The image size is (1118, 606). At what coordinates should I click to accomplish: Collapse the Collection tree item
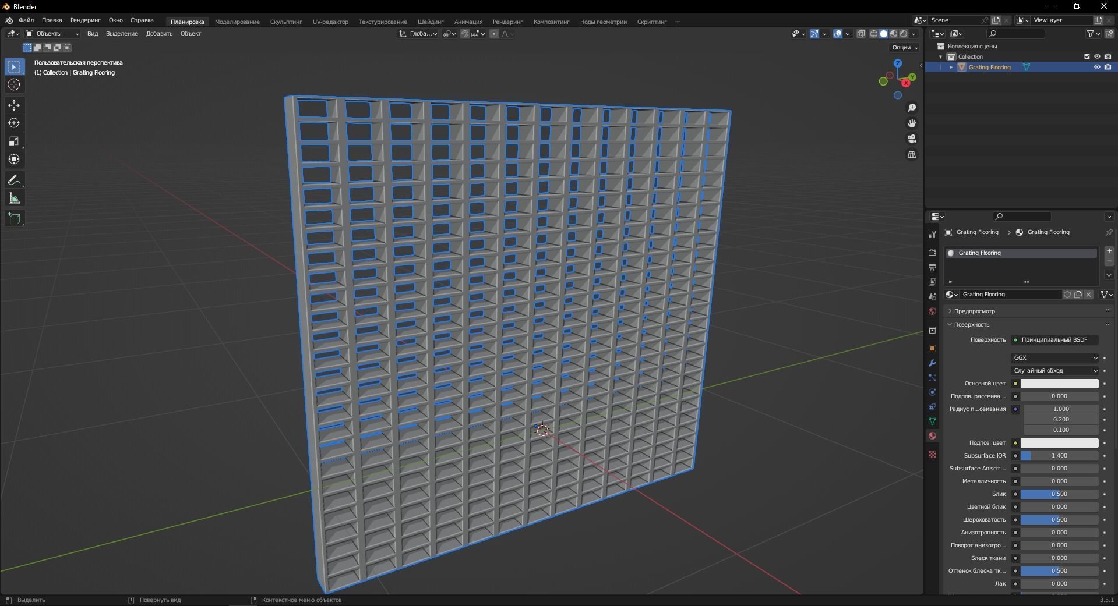tap(940, 56)
